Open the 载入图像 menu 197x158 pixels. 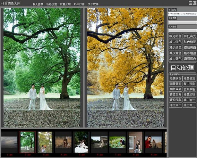point(38,4)
